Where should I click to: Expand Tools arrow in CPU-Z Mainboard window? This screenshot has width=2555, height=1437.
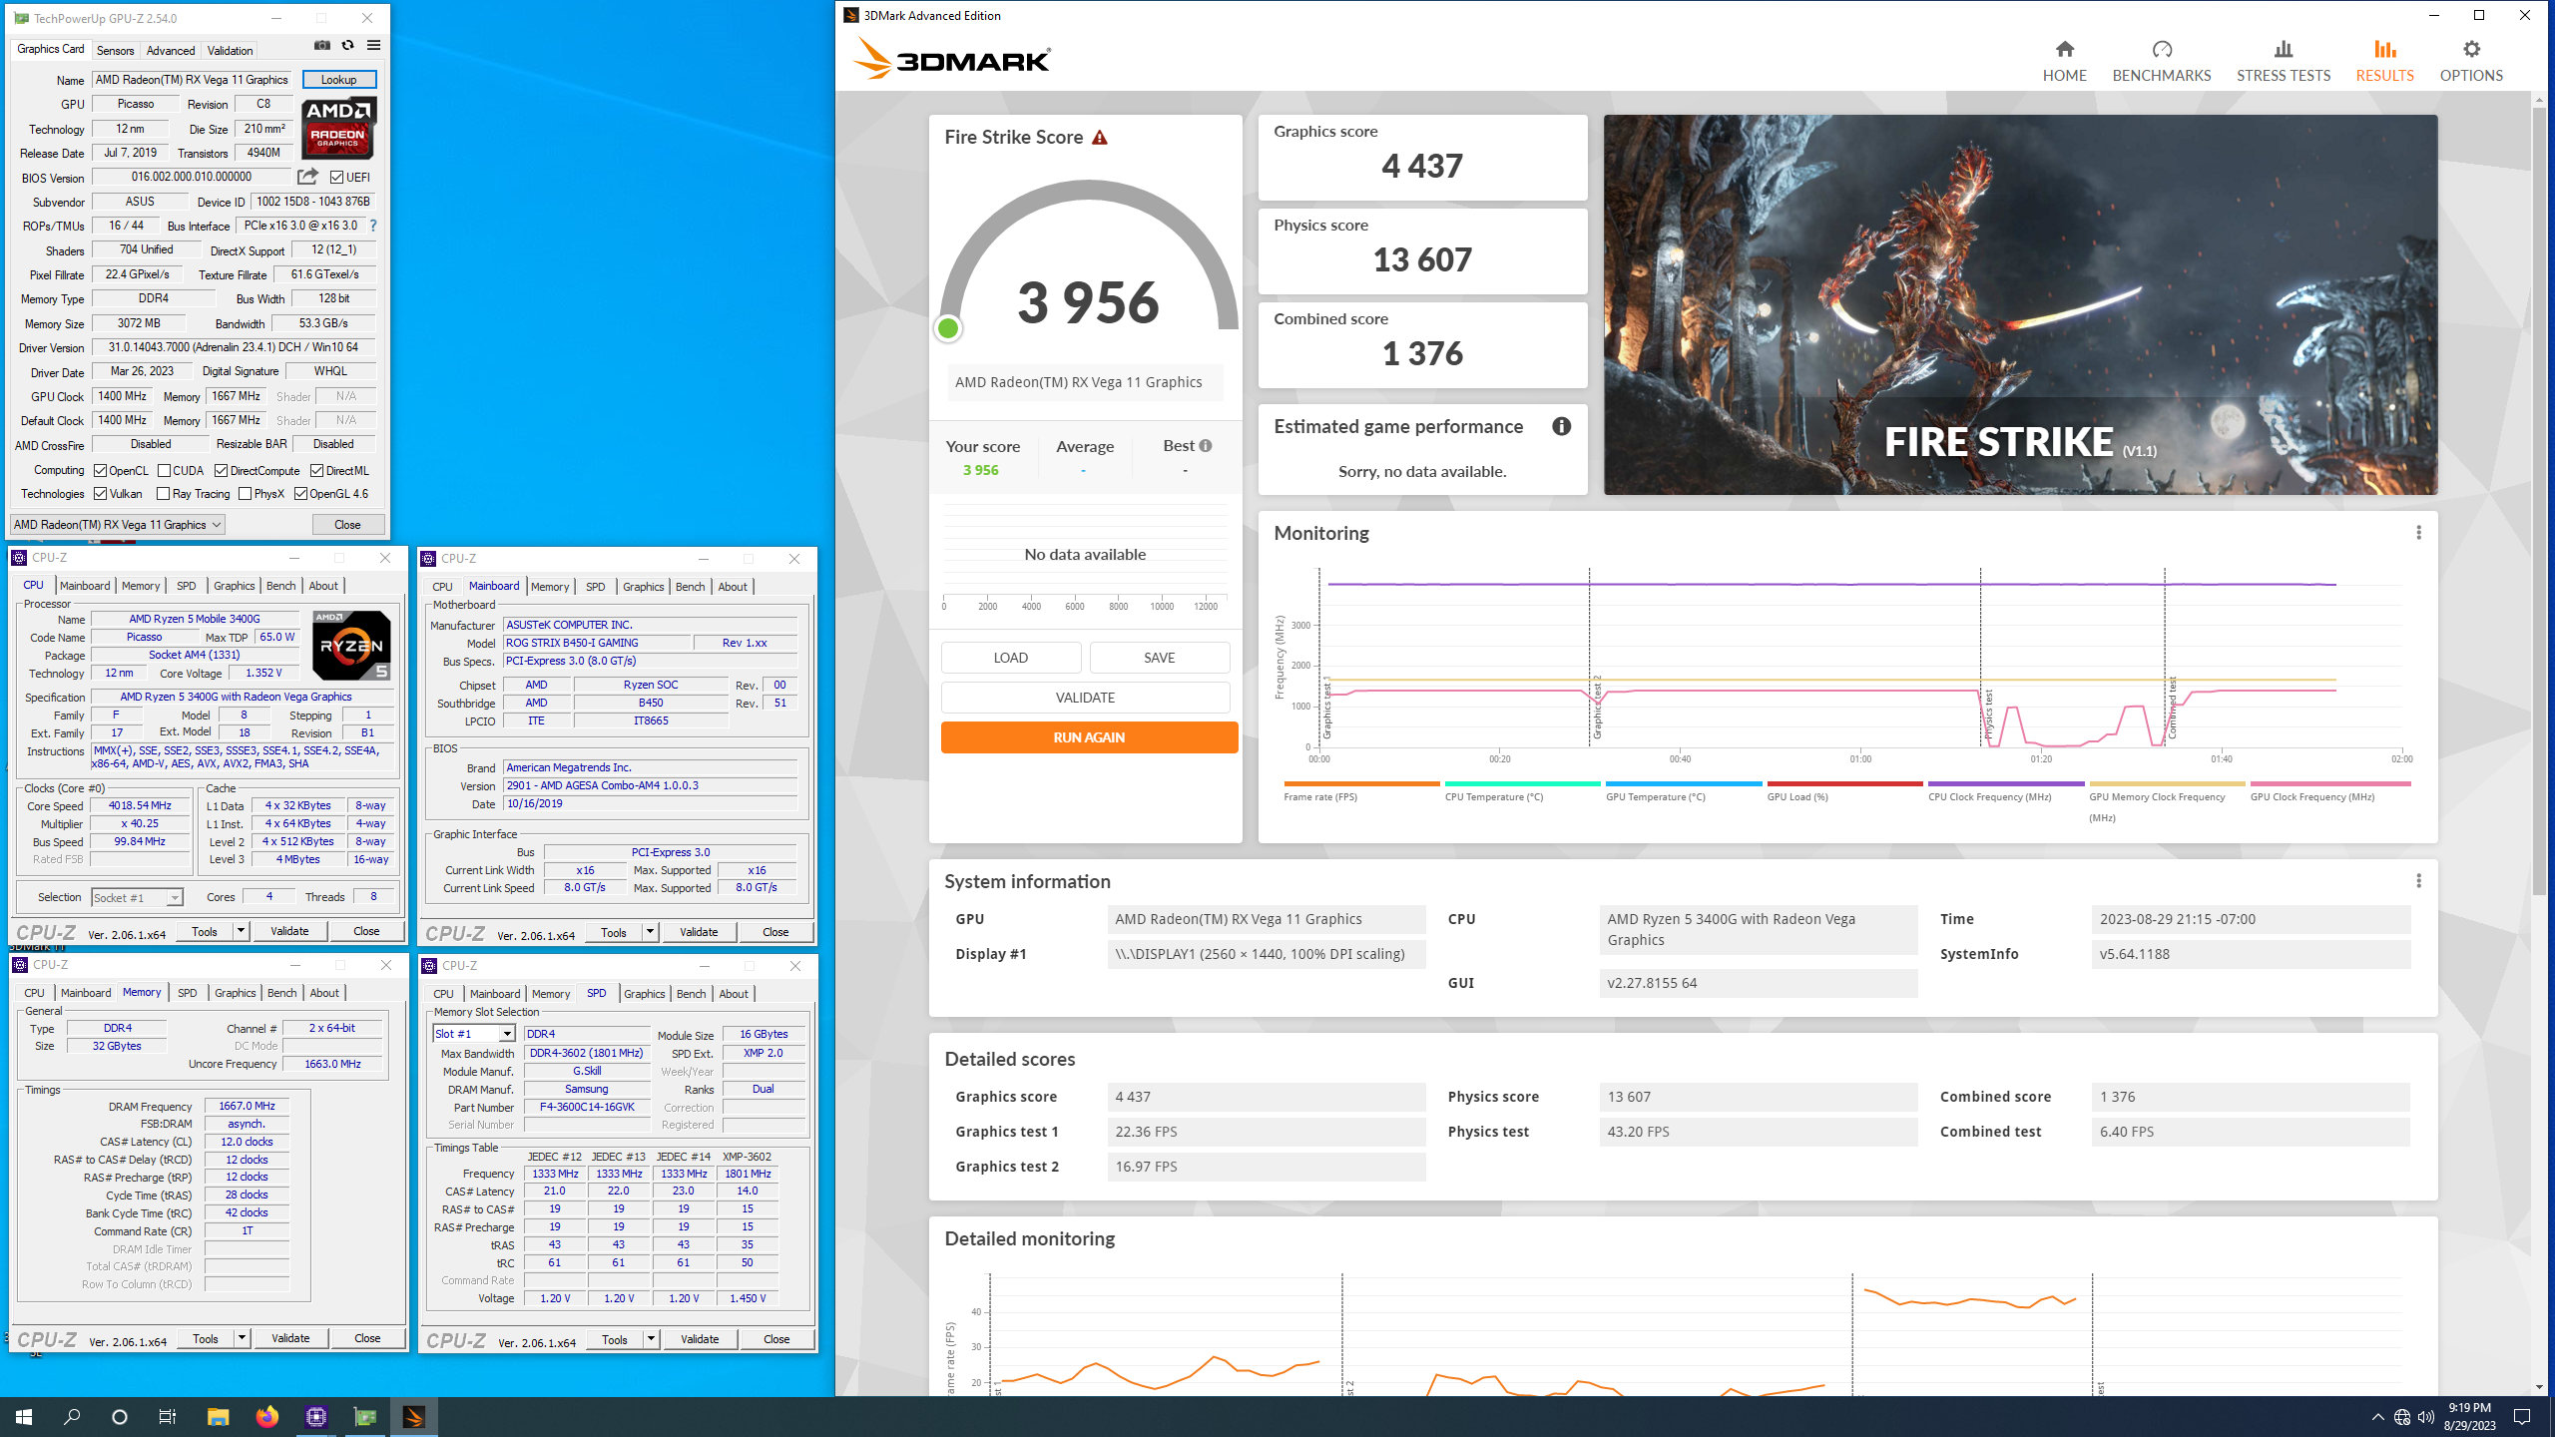[x=650, y=932]
